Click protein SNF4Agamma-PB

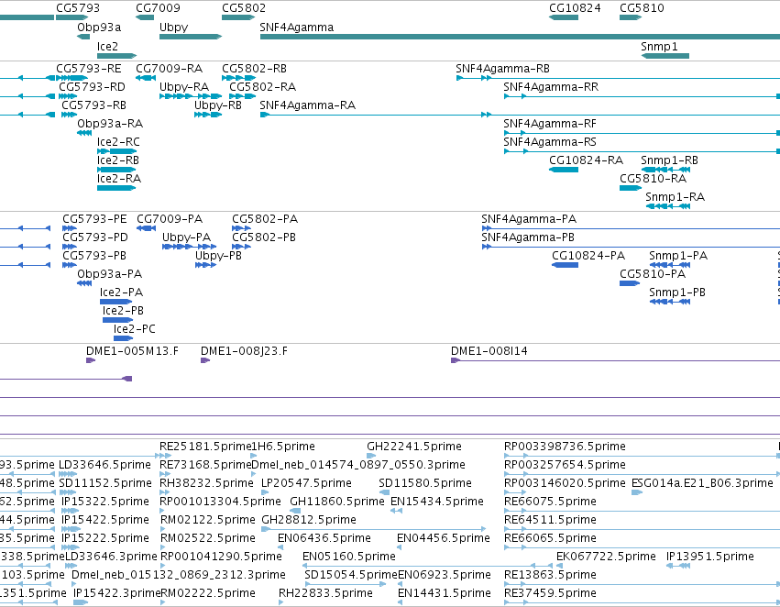click(x=528, y=237)
